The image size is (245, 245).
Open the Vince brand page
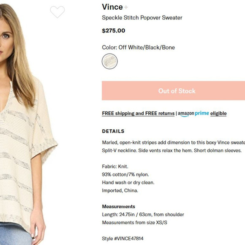112,7
